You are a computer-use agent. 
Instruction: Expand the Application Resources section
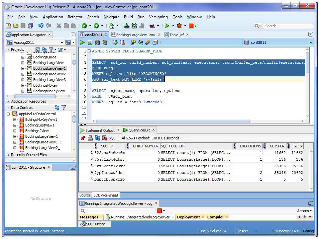9,102
